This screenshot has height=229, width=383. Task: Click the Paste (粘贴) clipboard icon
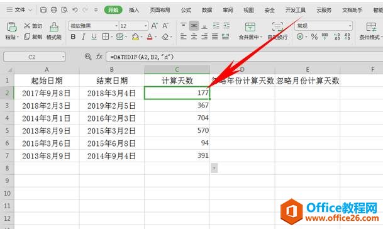click(11, 27)
